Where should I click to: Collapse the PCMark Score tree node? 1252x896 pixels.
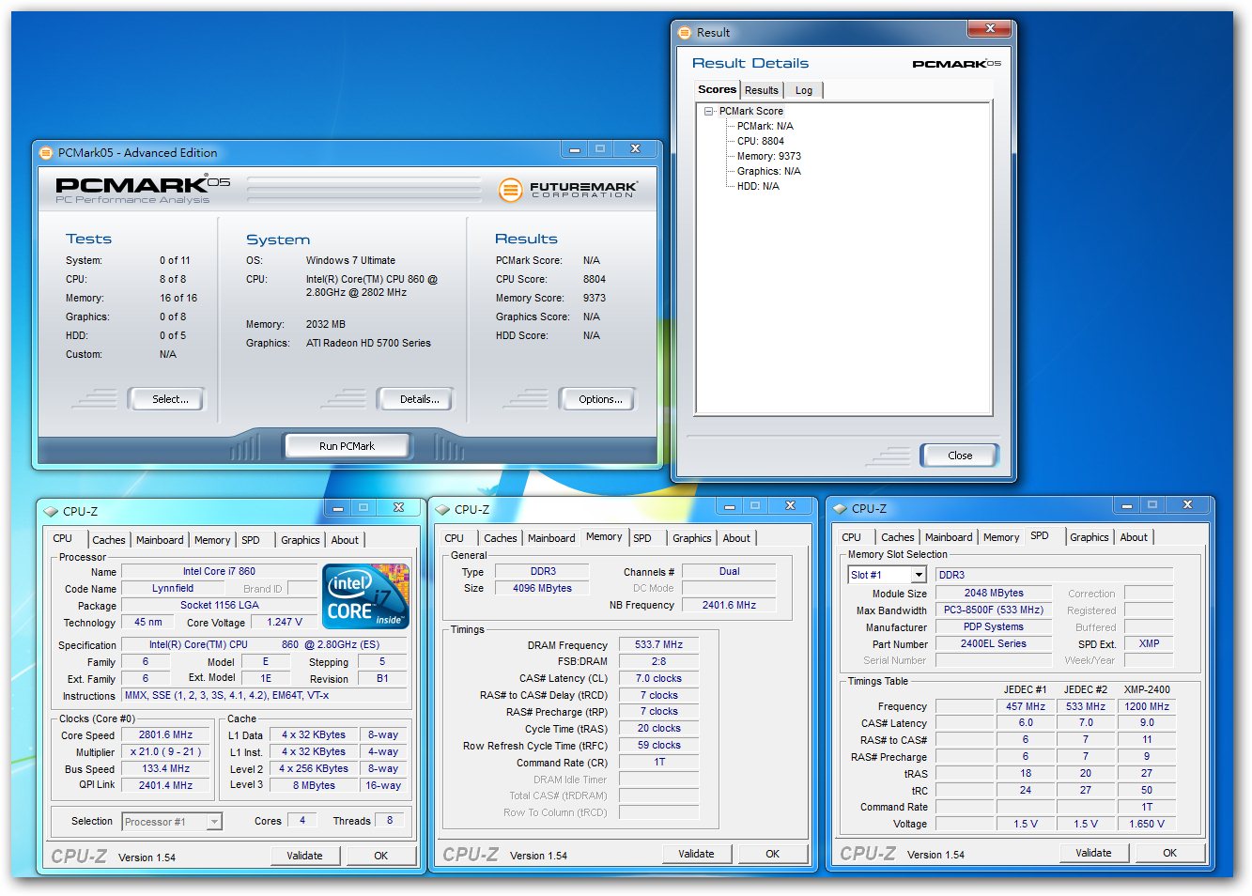pyautogui.click(x=708, y=111)
